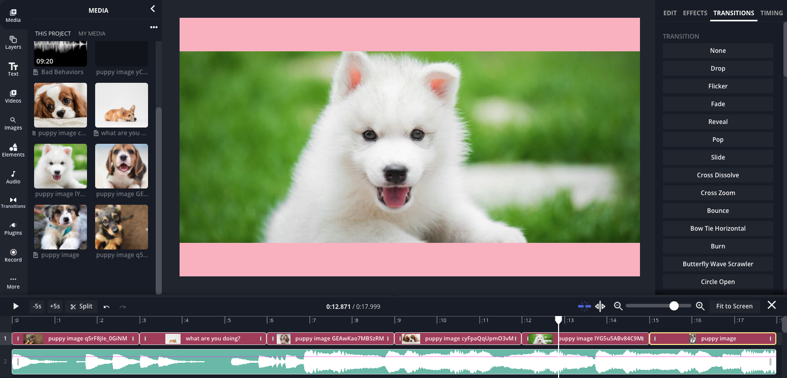Switch to the My Media tab

(92, 34)
